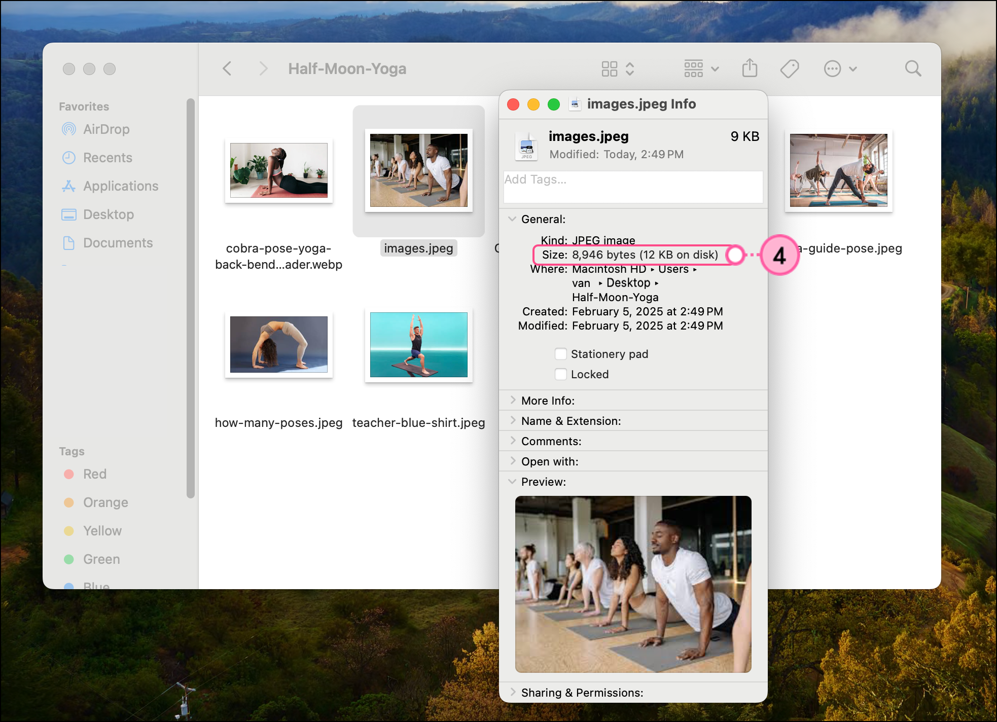Close the images.jpeg Info window
This screenshot has height=722, width=997.
click(513, 104)
